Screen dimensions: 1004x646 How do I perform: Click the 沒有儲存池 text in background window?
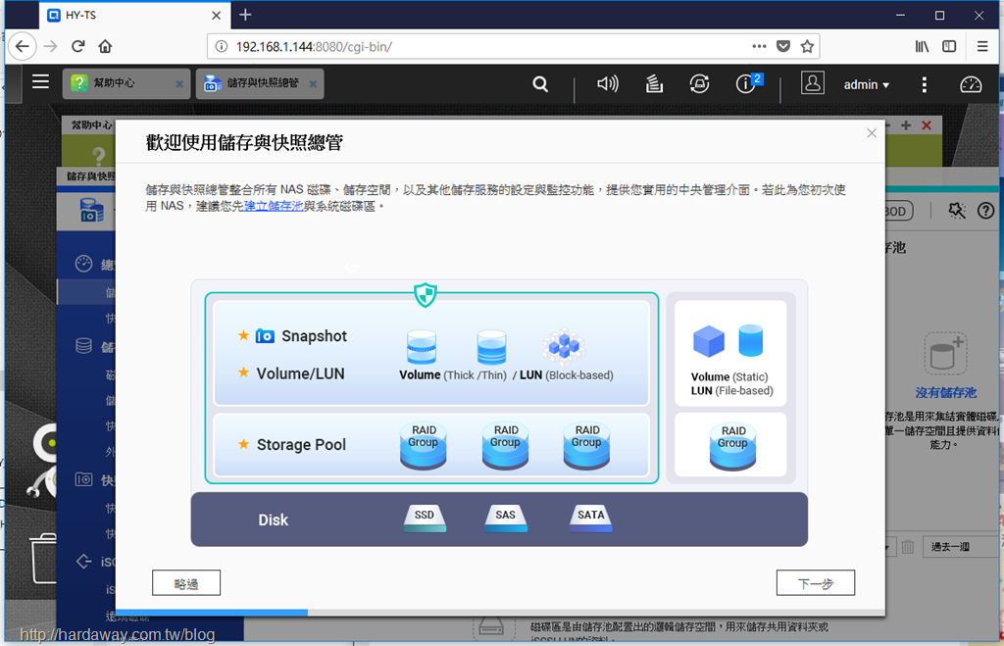pyautogui.click(x=946, y=392)
